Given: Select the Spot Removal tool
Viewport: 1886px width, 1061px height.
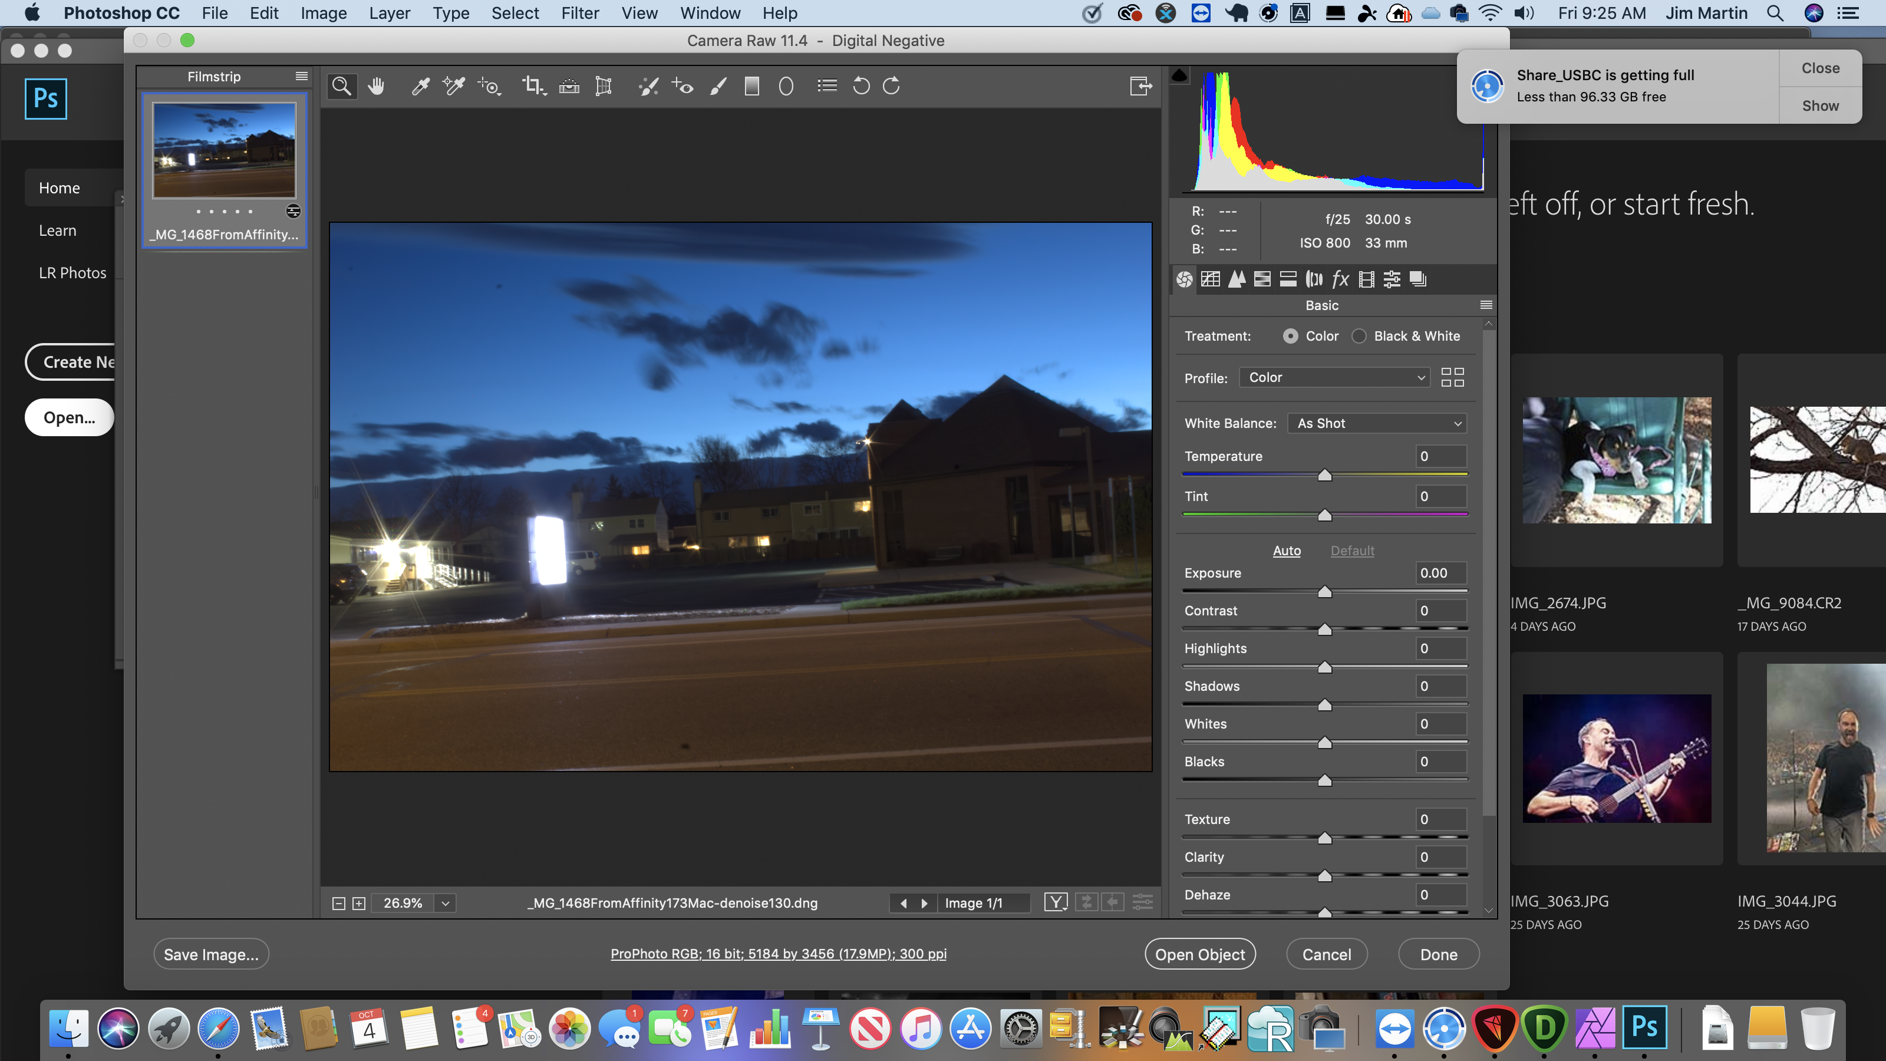Looking at the screenshot, I should [x=647, y=85].
